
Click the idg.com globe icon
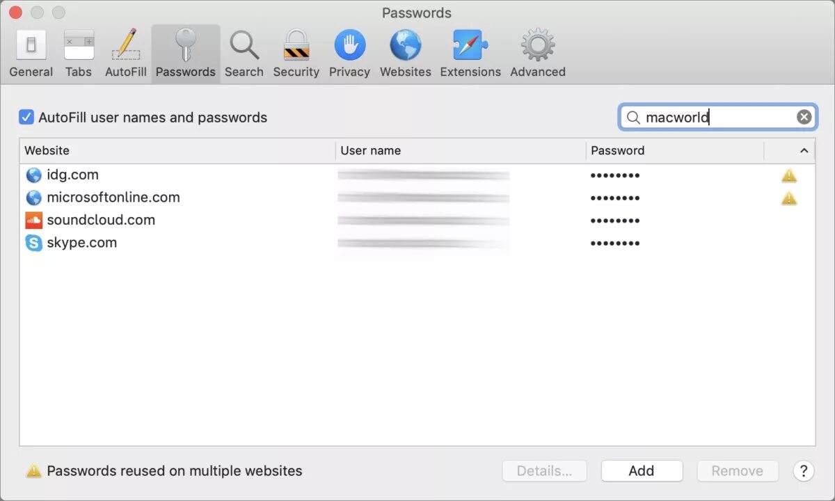click(33, 175)
